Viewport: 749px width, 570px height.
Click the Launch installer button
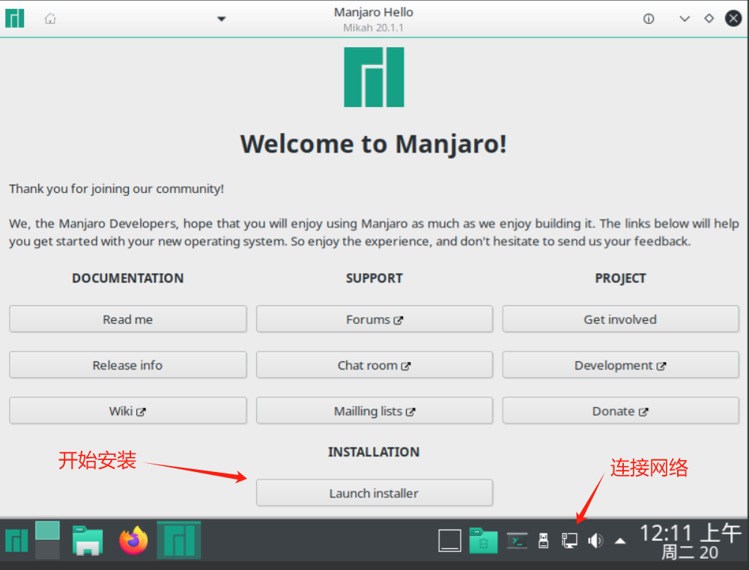374,493
